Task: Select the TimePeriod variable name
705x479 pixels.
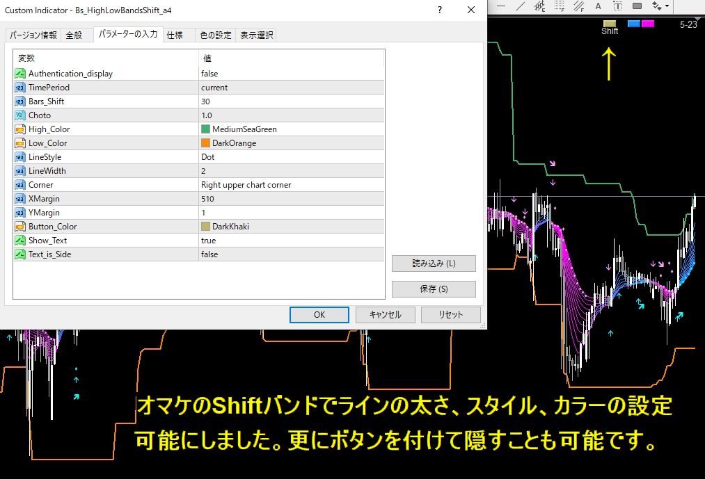Action: (x=49, y=87)
